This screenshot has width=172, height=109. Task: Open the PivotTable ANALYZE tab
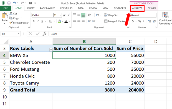click(x=137, y=8)
